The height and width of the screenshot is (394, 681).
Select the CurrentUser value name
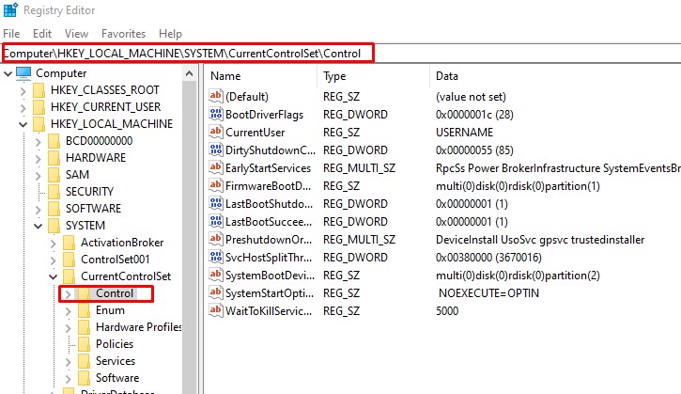pyautogui.click(x=255, y=133)
